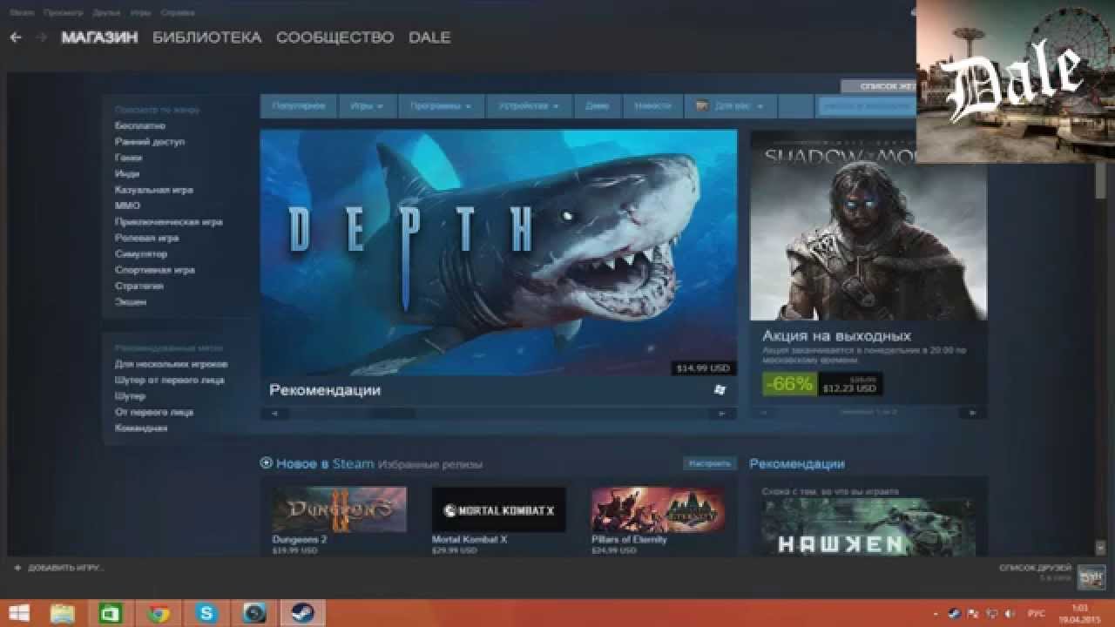Click the icon beside Новое в Steam

[x=267, y=463]
